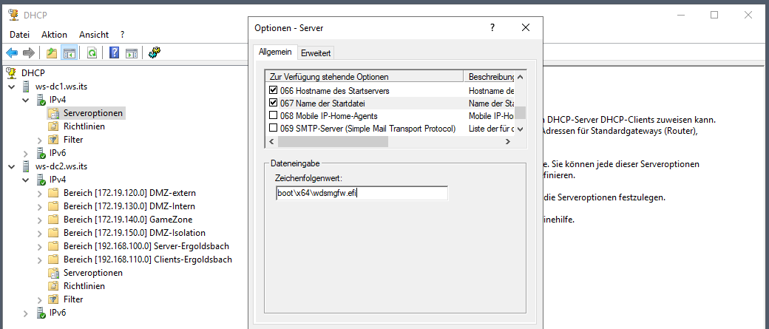769x329 pixels.
Task: Open the Datei menu
Action: [20, 34]
